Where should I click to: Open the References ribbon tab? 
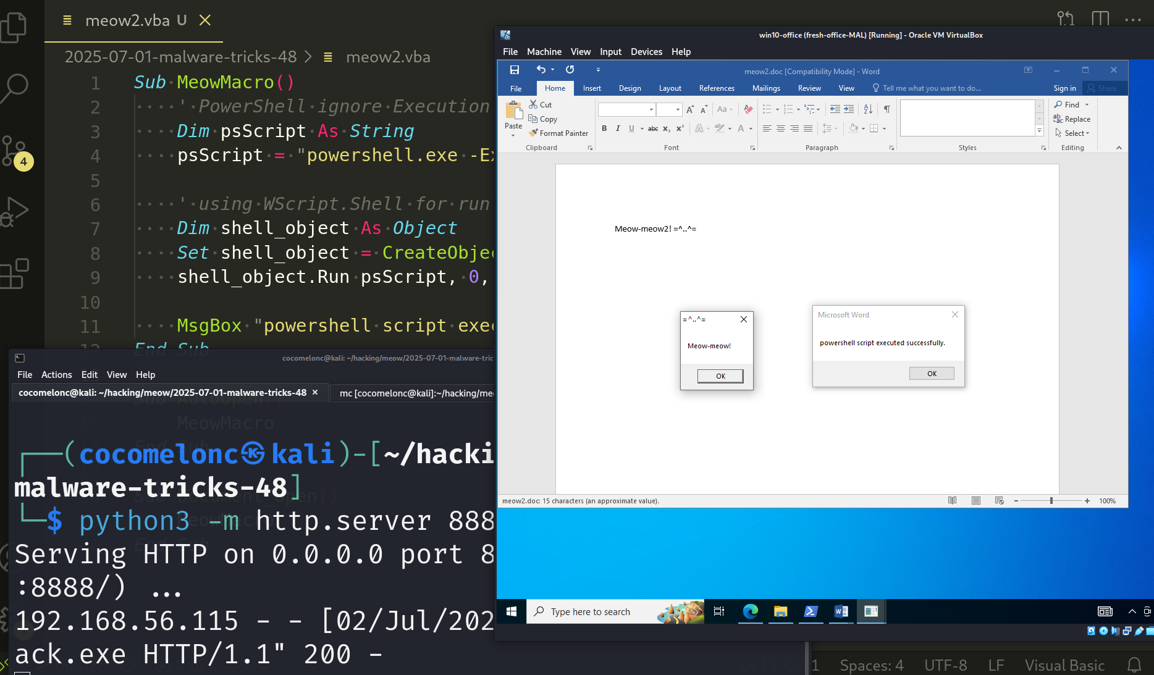[x=717, y=88]
